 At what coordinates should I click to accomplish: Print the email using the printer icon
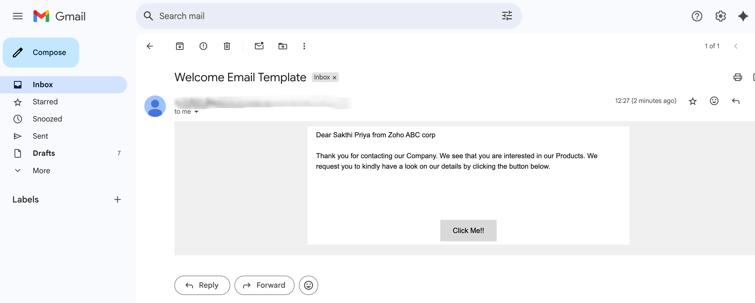(x=738, y=77)
